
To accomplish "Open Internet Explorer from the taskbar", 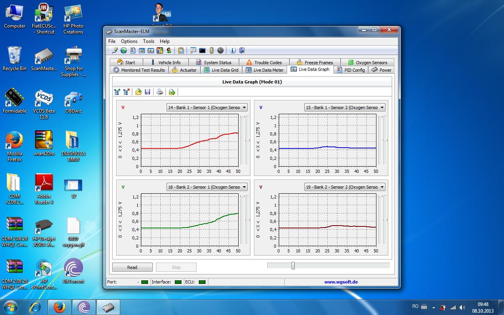I will pyautogui.click(x=36, y=307).
